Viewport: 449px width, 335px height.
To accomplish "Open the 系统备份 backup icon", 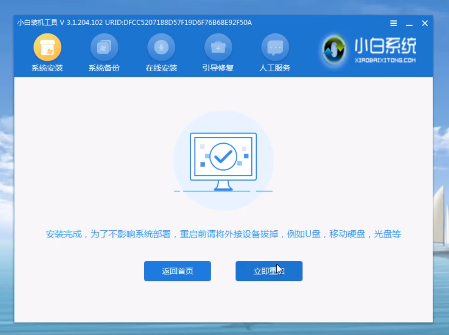I will pyautogui.click(x=104, y=47).
